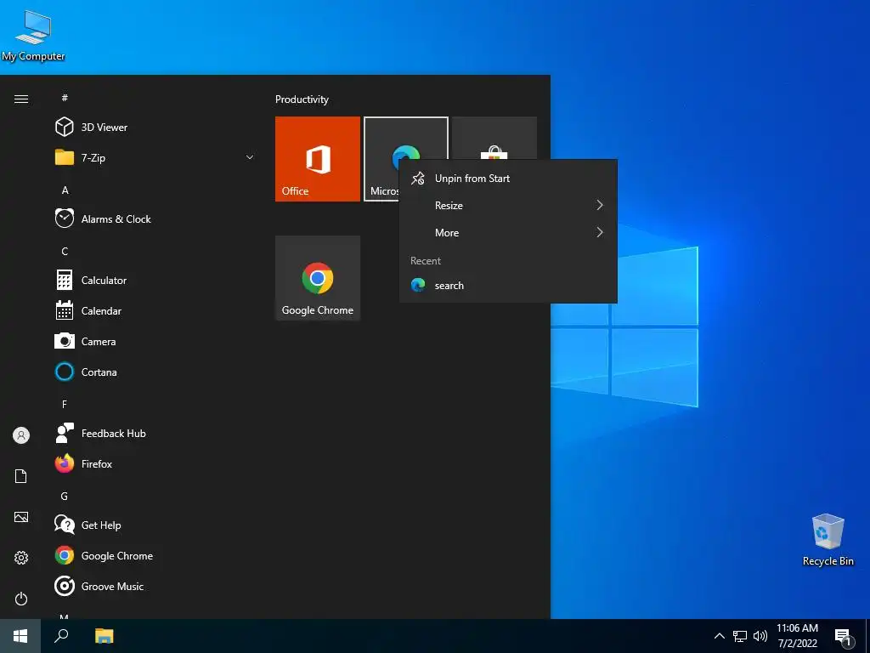Choose More in the context menu
Image resolution: width=870 pixels, height=653 pixels.
508,233
